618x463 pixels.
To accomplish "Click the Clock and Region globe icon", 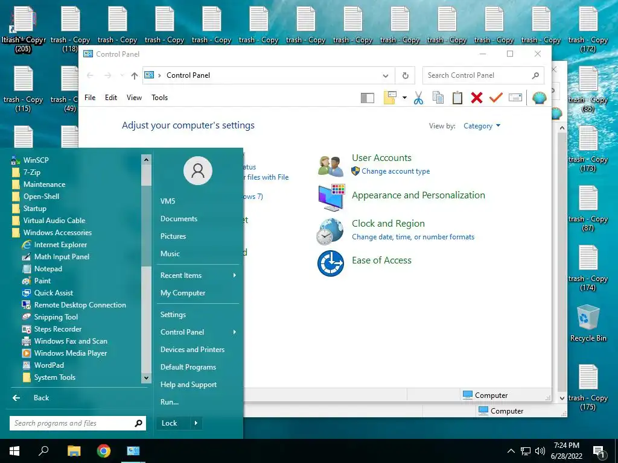I will (330, 231).
